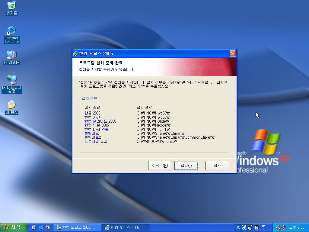
Task: Click the clock showing 오후 2:35
Action: point(297,227)
